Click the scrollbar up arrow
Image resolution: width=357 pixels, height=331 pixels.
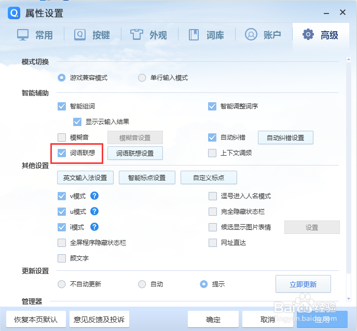pos(348,60)
